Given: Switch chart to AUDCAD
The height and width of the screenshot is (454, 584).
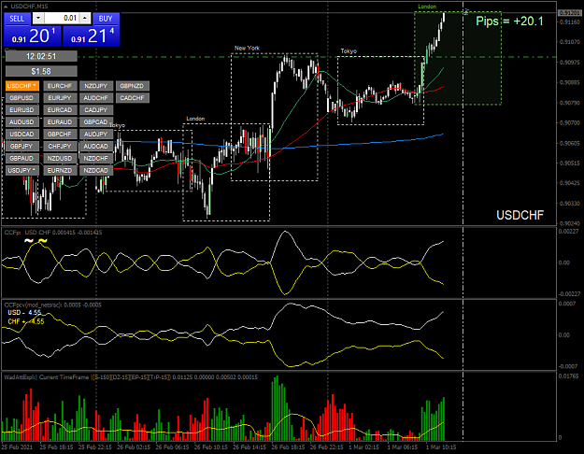Looking at the screenshot, I should pos(96,147).
